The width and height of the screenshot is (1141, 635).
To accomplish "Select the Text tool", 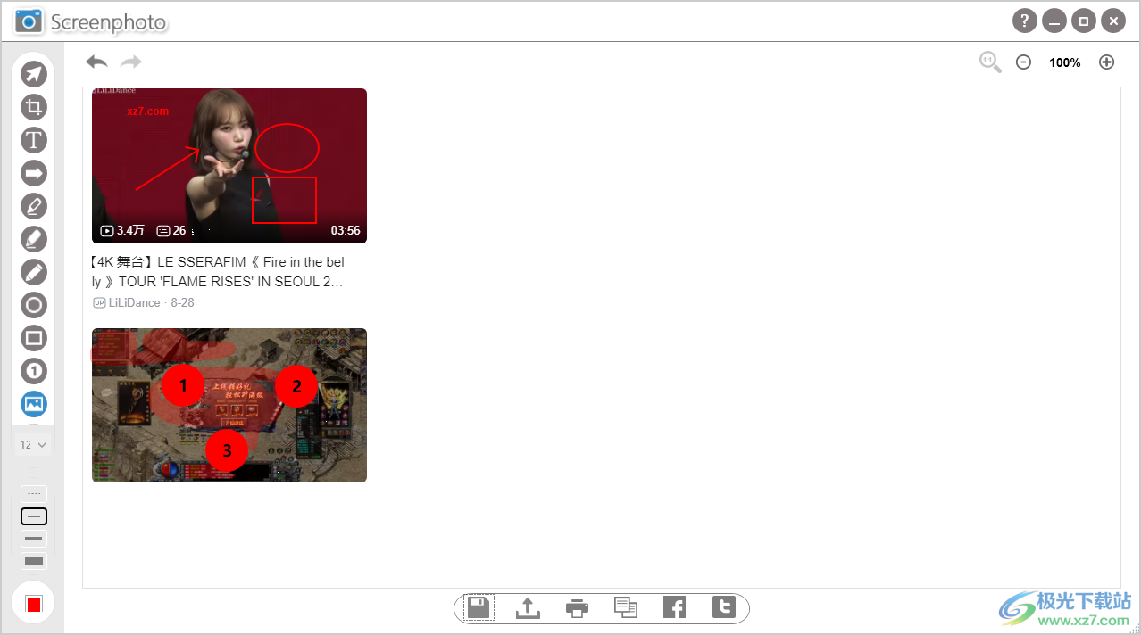I will coord(33,140).
